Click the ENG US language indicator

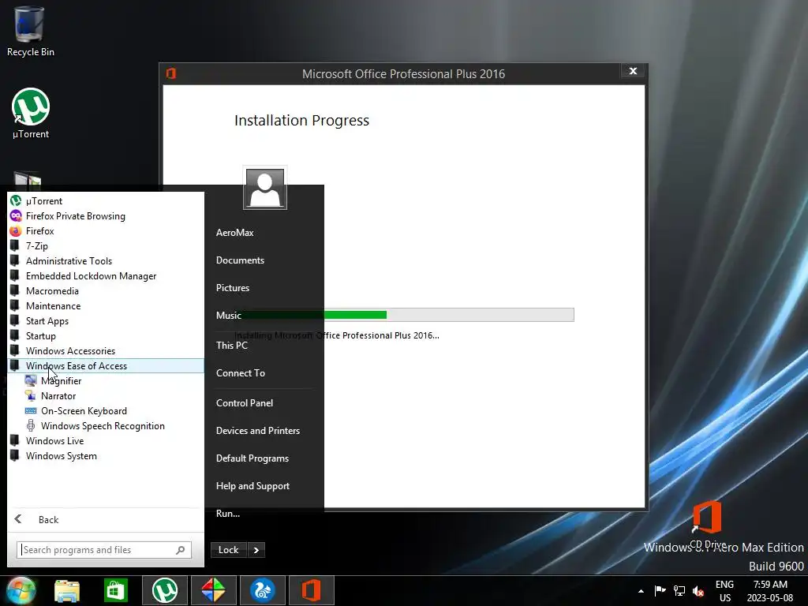724,591
